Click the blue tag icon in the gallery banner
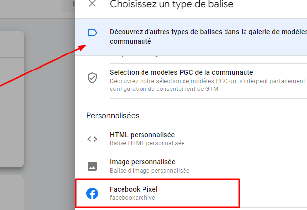The image size is (307, 210). 92,33
